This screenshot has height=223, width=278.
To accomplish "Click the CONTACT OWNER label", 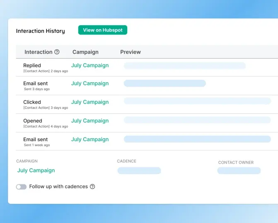I will pyautogui.click(x=236, y=162).
